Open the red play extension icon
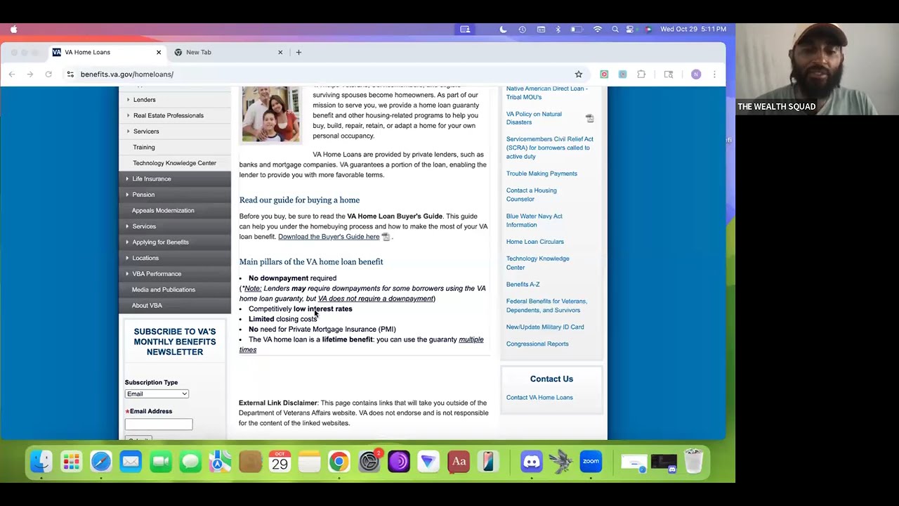 coord(604,74)
